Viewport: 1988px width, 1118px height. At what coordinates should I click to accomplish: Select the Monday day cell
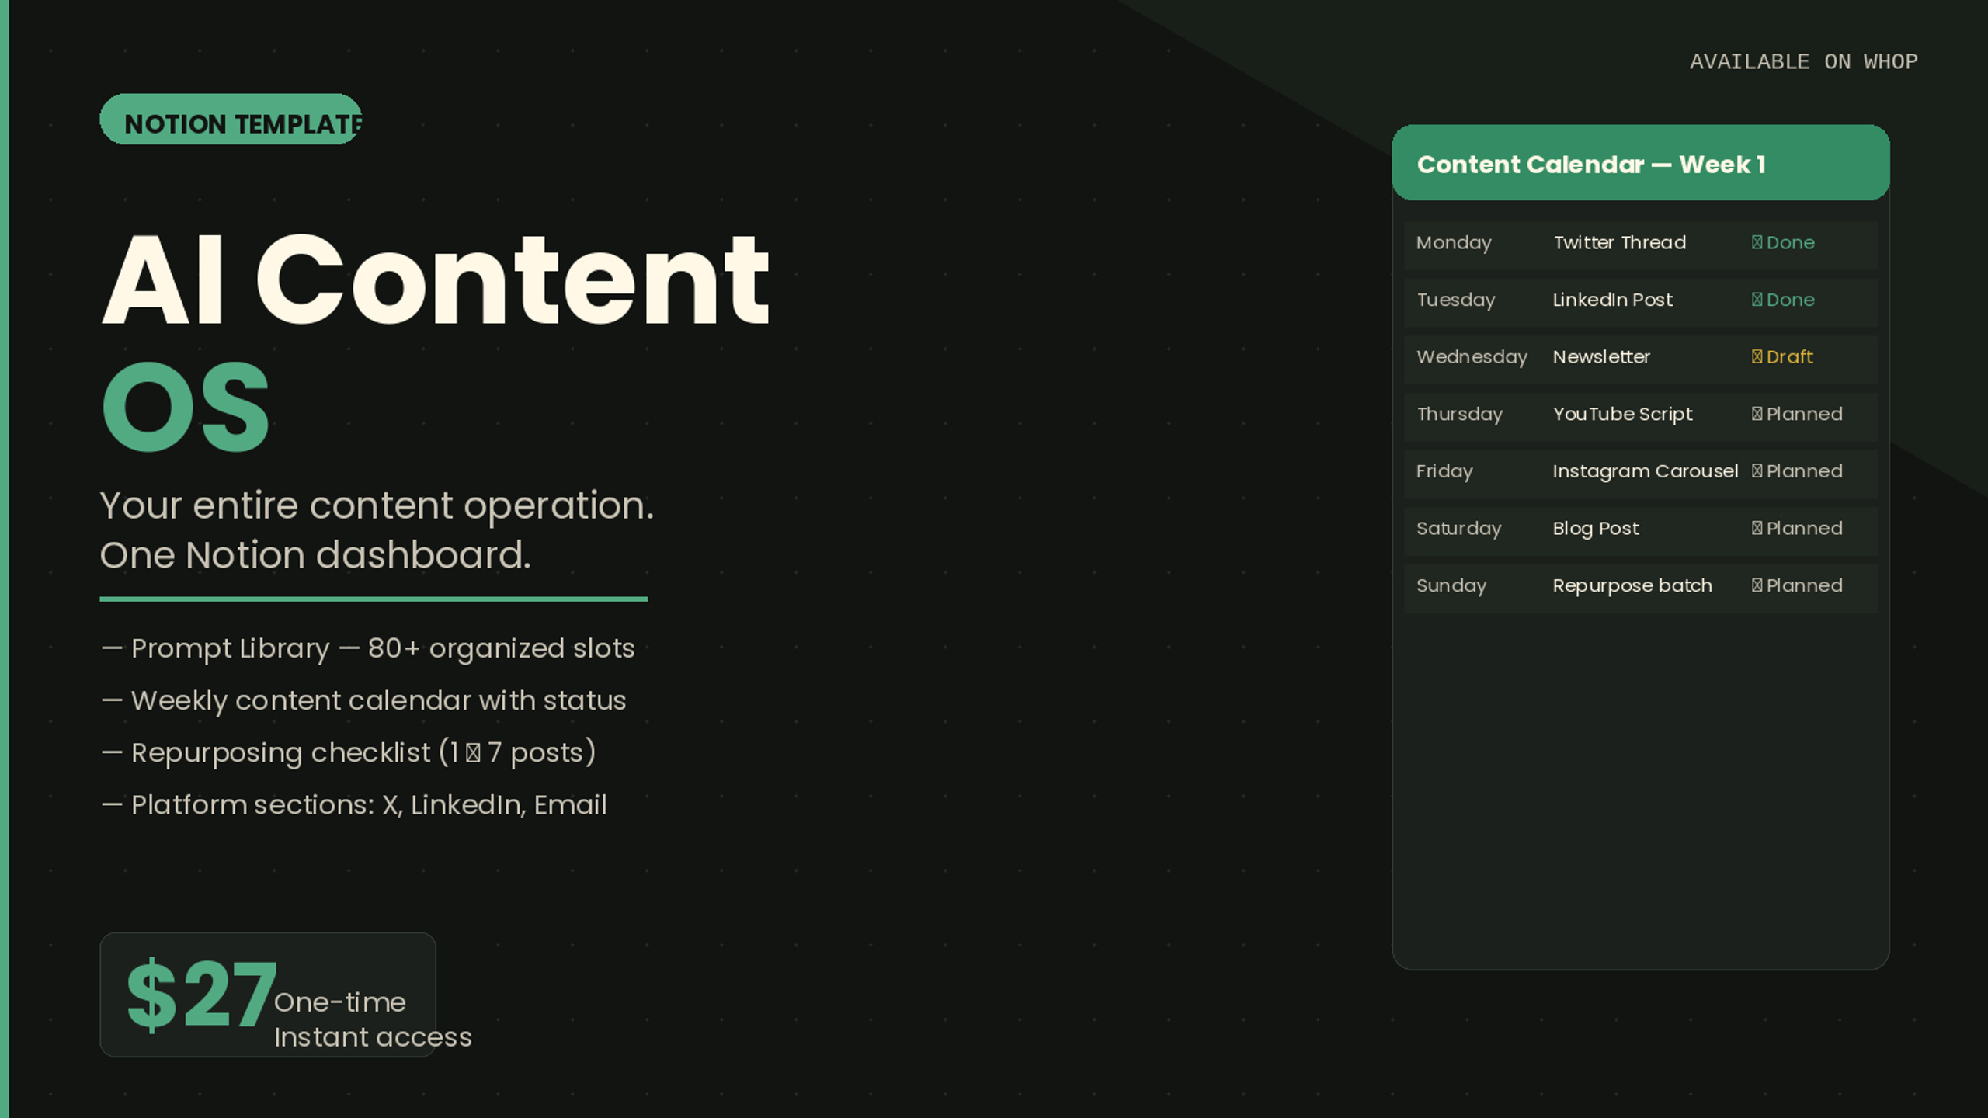click(1453, 243)
